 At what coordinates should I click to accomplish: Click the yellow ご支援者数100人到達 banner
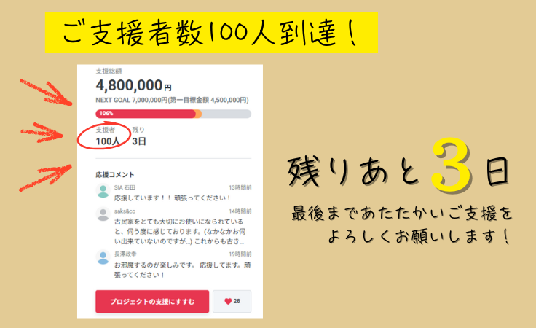pyautogui.click(x=211, y=33)
